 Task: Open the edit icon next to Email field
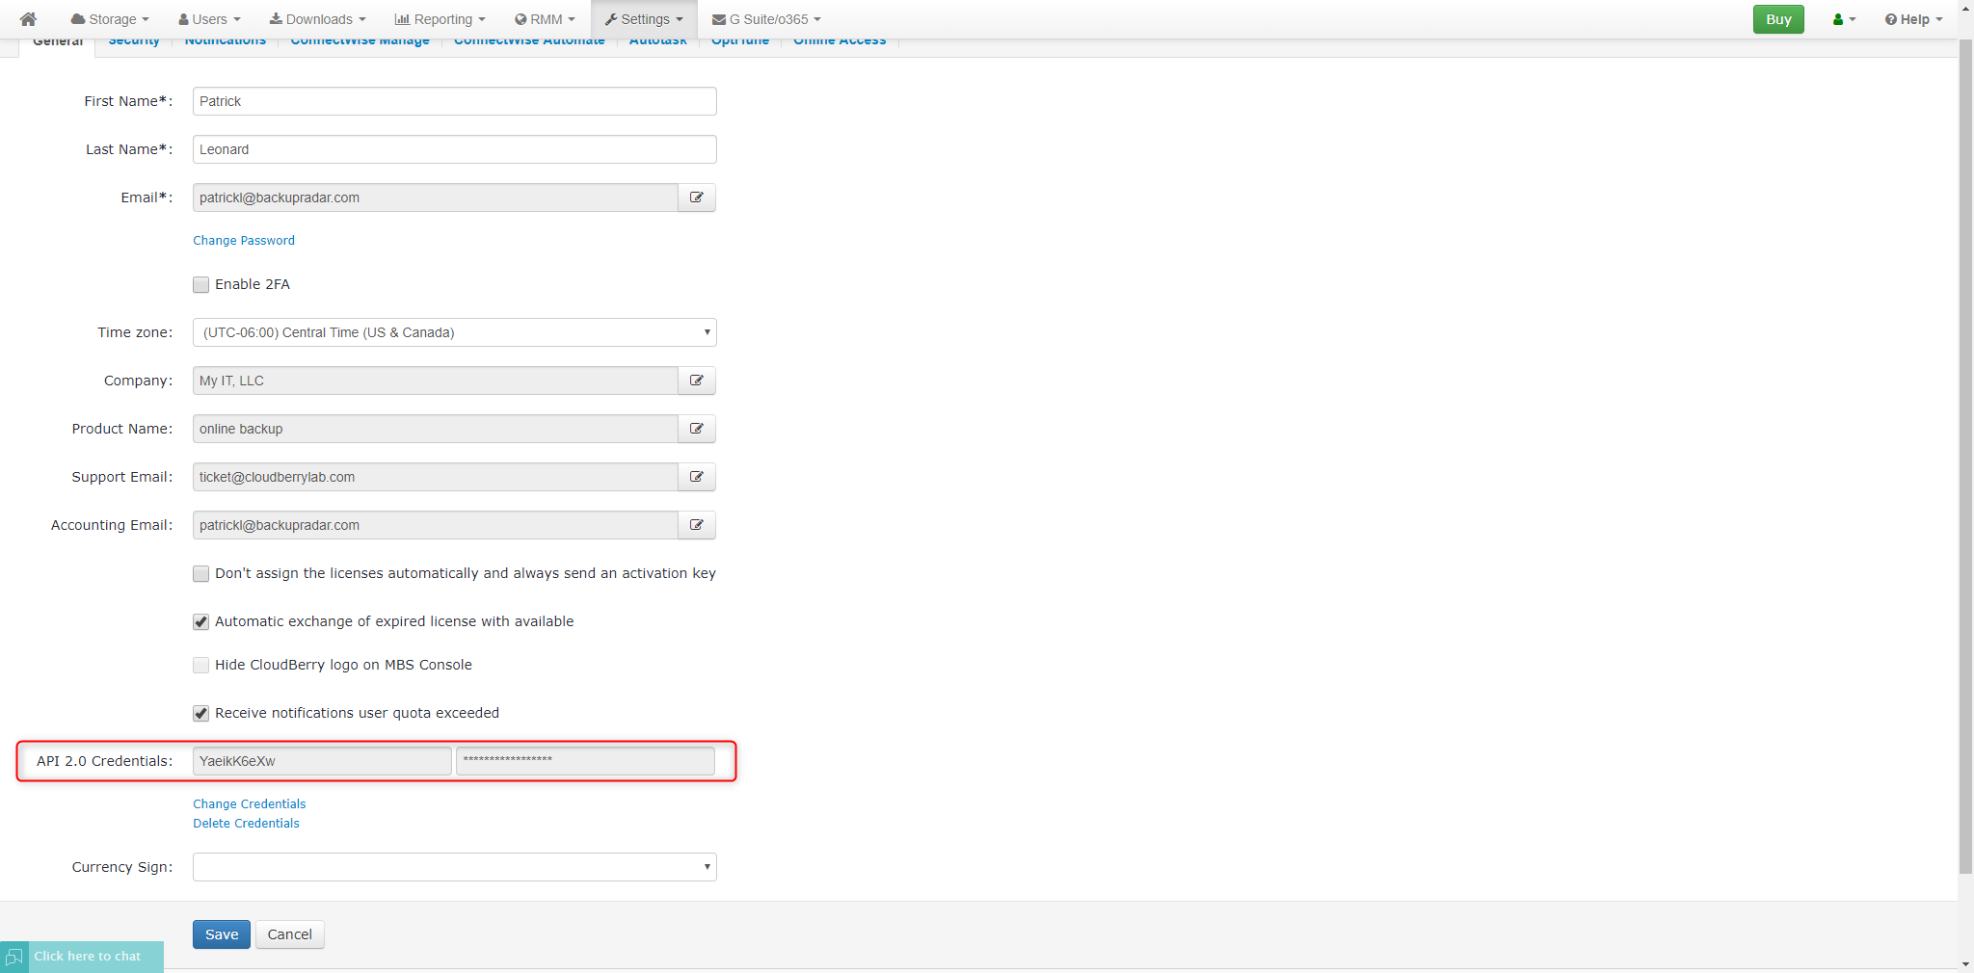coord(696,197)
